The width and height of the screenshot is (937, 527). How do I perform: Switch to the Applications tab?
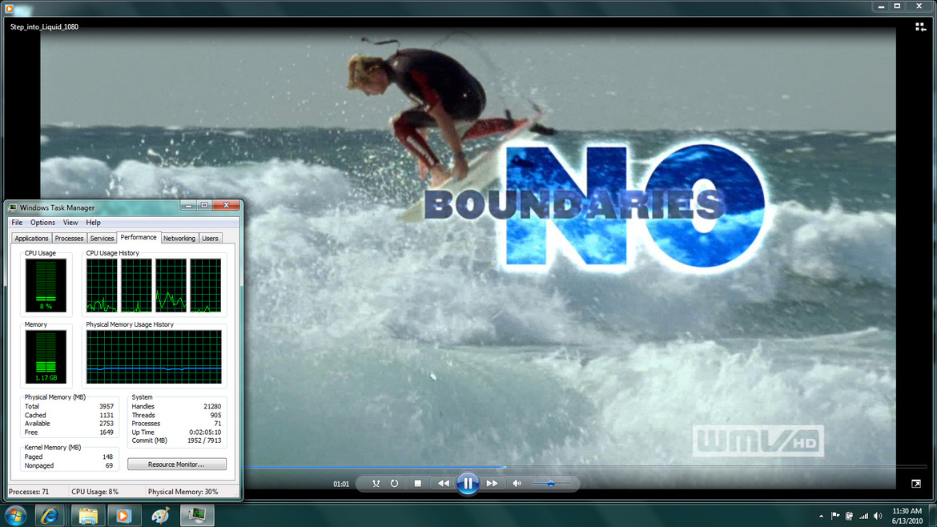(x=31, y=239)
